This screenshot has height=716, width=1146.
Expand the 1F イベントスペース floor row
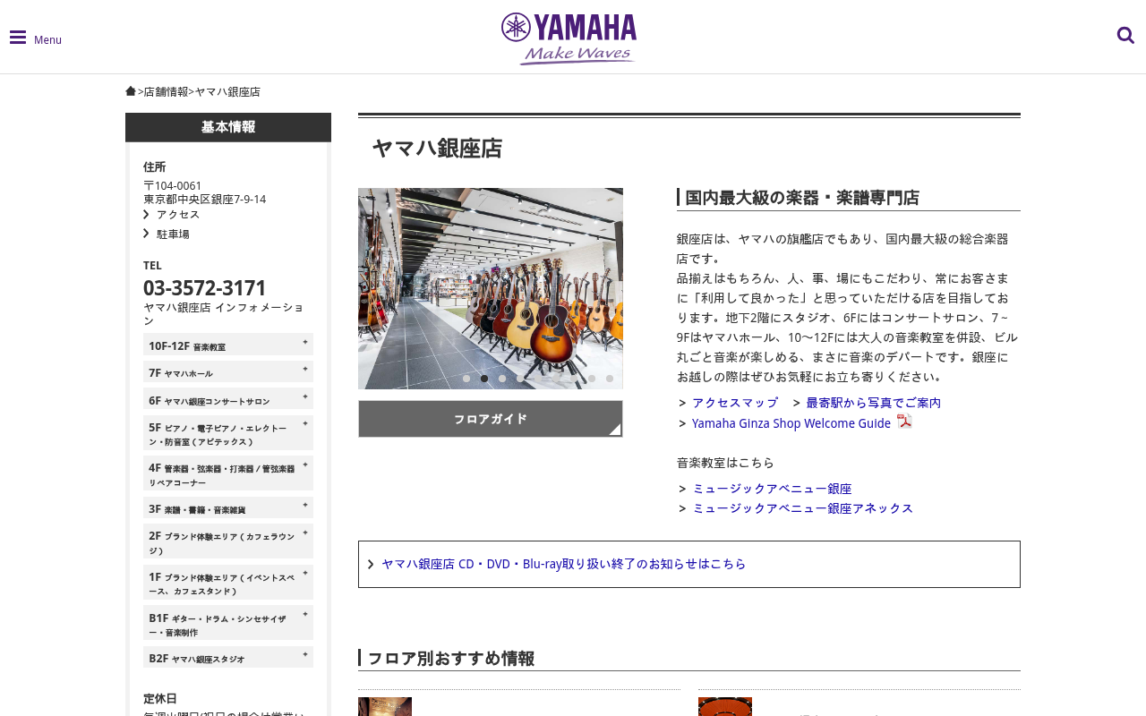pos(228,583)
